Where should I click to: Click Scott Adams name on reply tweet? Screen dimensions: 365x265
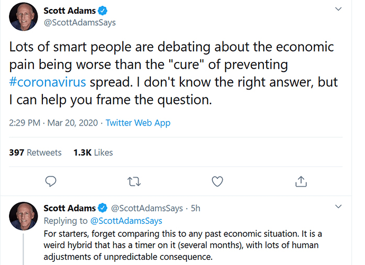point(70,208)
